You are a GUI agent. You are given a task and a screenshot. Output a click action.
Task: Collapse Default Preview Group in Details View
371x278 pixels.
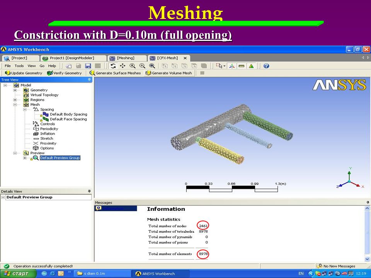(x=3, y=197)
